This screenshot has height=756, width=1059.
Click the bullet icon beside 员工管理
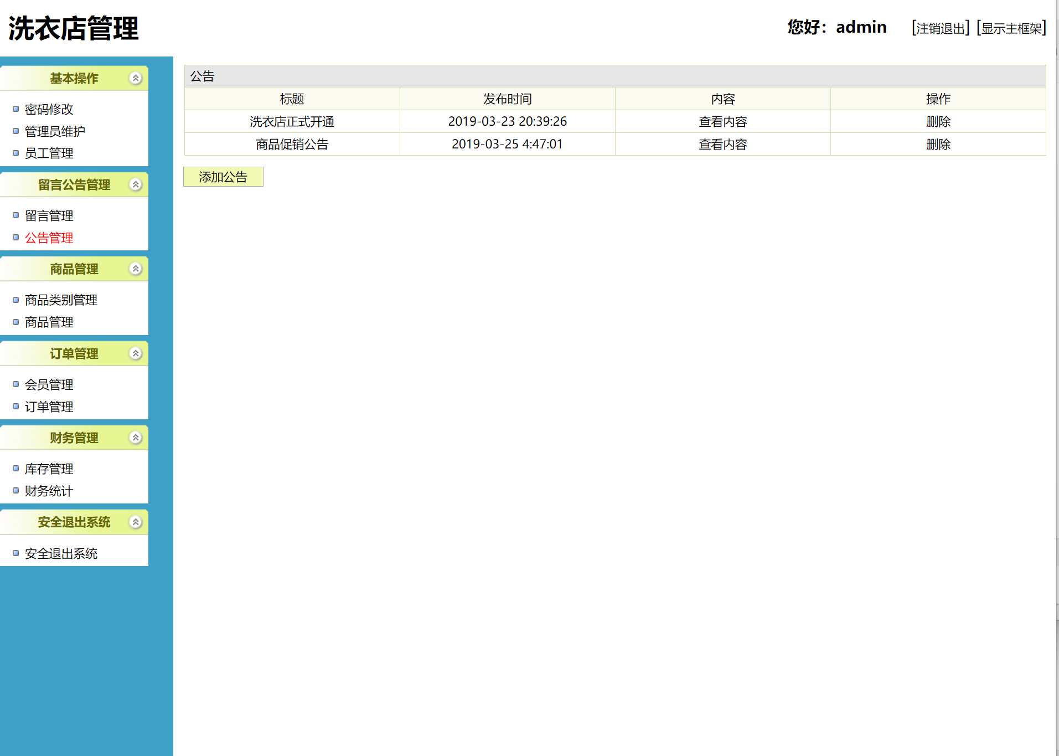click(16, 152)
